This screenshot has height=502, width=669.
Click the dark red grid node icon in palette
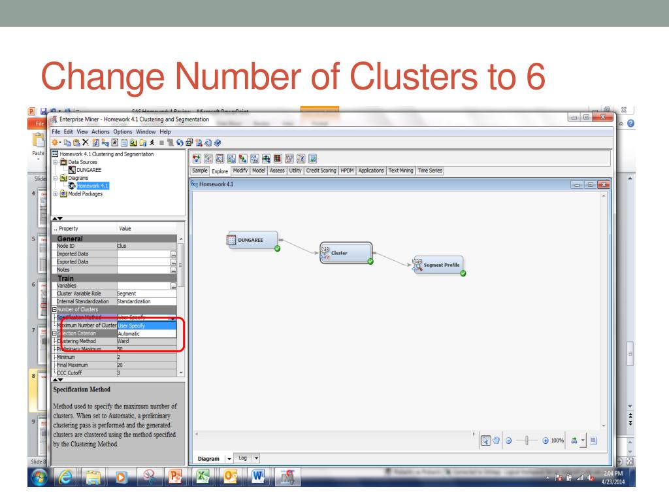pos(277,159)
